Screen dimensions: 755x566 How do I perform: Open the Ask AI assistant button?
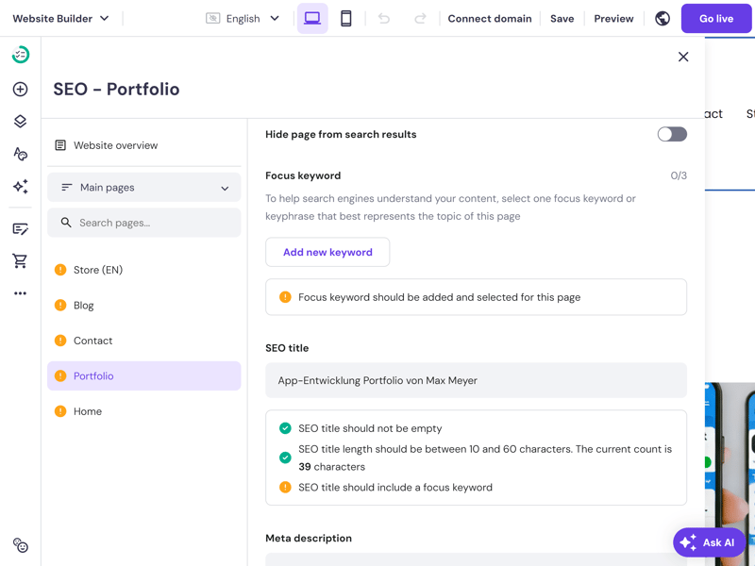click(709, 542)
